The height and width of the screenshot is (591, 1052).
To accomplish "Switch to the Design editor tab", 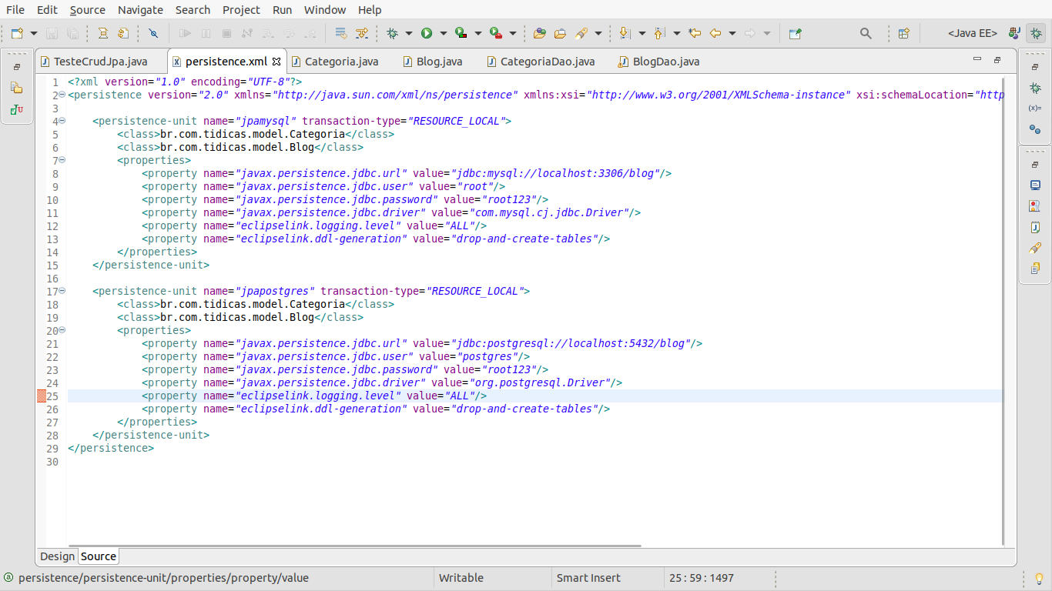I will pyautogui.click(x=58, y=556).
